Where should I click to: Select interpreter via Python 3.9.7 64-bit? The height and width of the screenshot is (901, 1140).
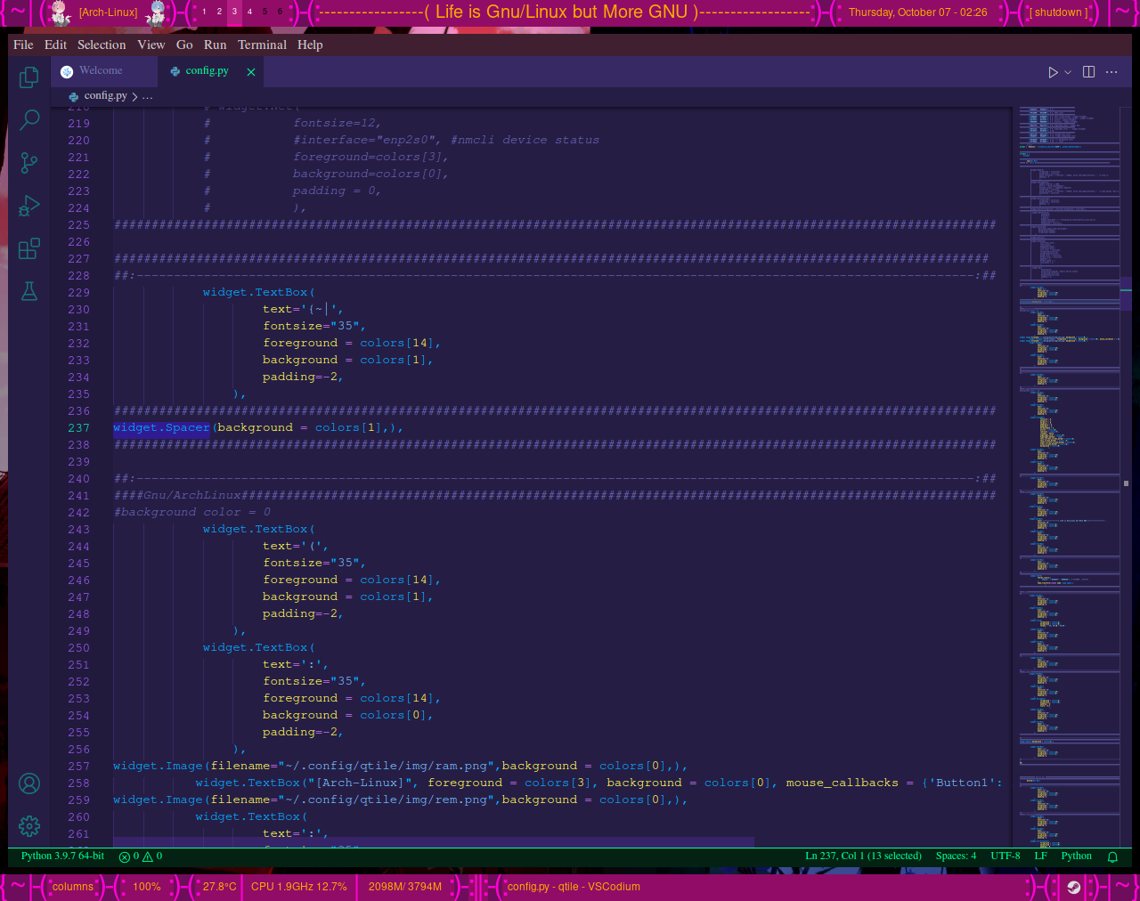61,856
